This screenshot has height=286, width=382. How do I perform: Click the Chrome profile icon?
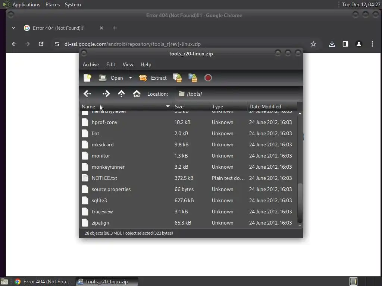(x=358, y=44)
